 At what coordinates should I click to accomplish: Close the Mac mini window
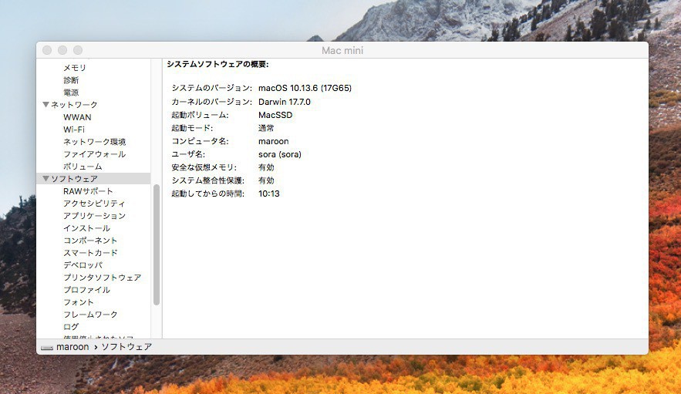pos(47,50)
